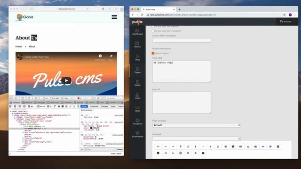Click the Custom META description field
Screen dimensions: 301x169
click(182, 40)
